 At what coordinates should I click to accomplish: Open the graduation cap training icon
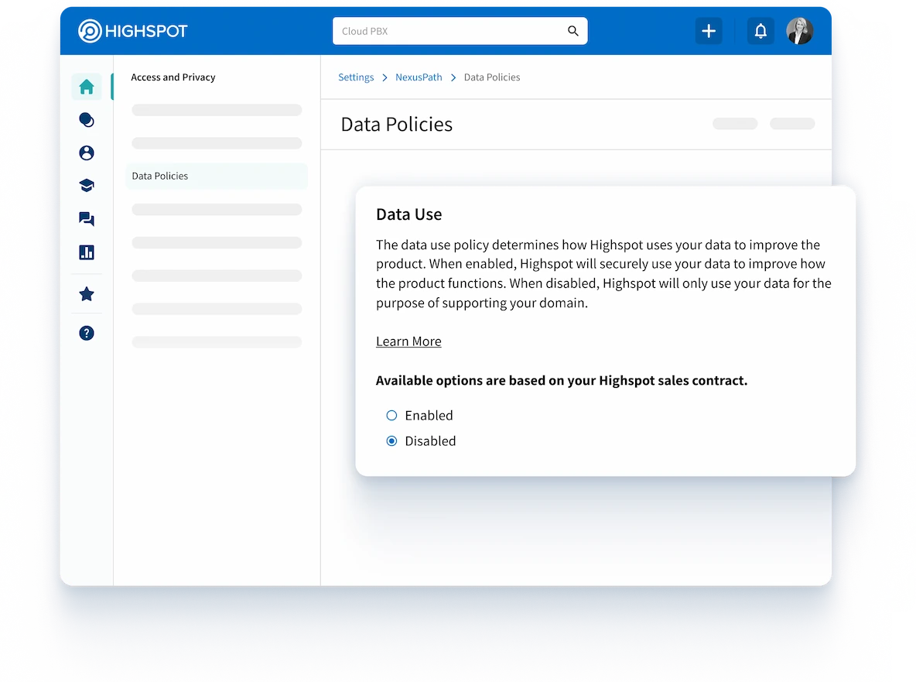[87, 185]
